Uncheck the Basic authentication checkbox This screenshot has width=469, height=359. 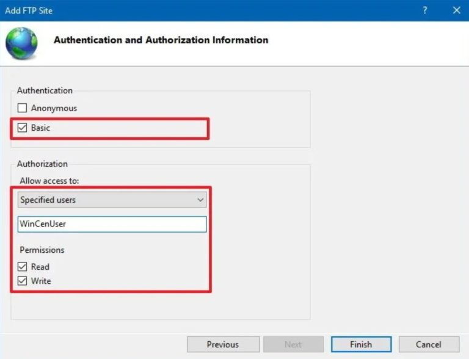click(22, 128)
